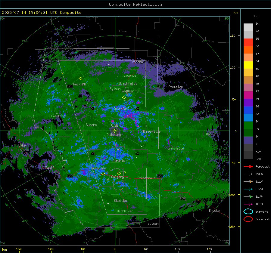The width and height of the screenshot is (271, 253).
Task: Click the Drumheller label
Action: click(x=176, y=148)
